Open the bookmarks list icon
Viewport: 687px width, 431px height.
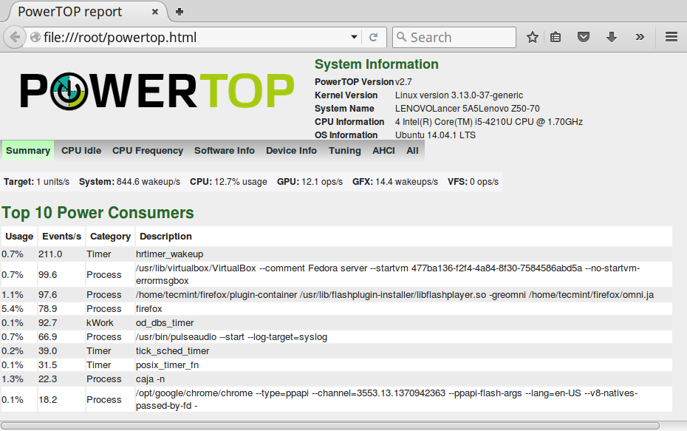(x=556, y=37)
